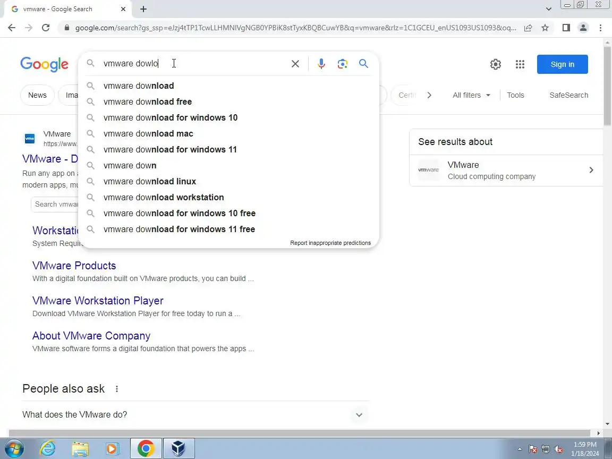Open a new tab with the plus icon
This screenshot has width=612, height=459.
[x=143, y=9]
